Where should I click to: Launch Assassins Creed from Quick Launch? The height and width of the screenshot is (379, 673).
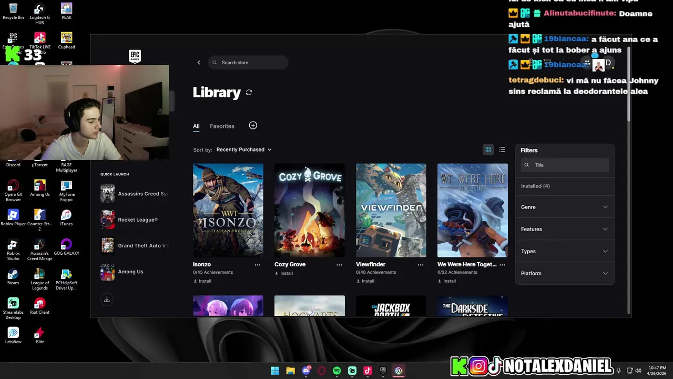coord(134,194)
